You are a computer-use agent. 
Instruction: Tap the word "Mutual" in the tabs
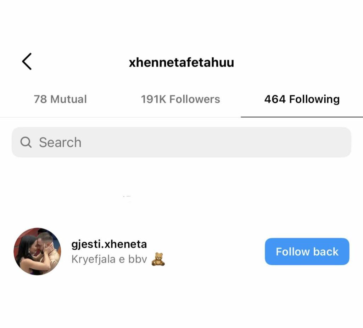point(68,99)
